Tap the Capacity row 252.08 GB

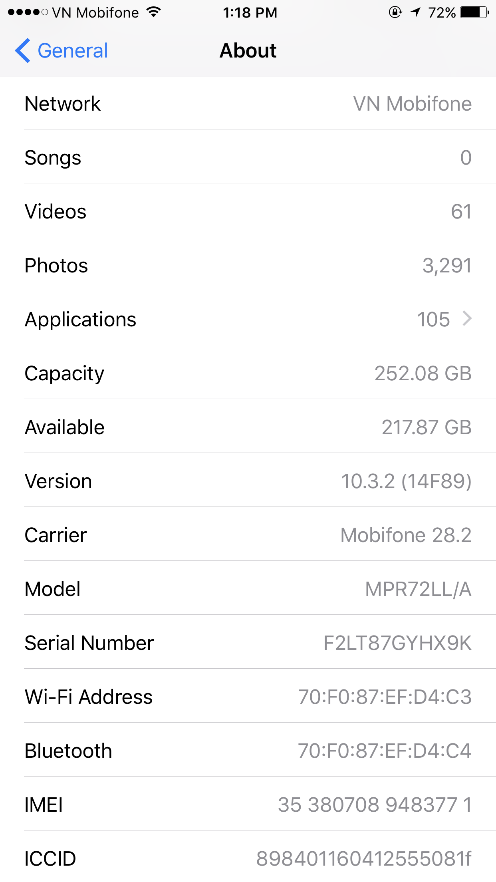coord(248,373)
